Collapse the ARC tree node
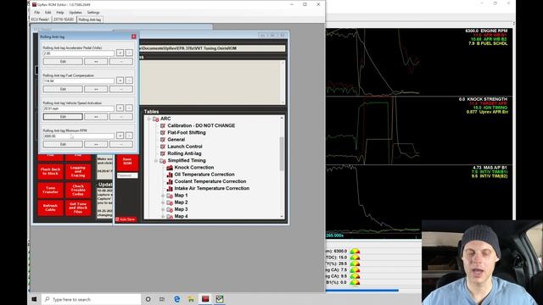The height and width of the screenshot is (305, 543). tap(149, 119)
